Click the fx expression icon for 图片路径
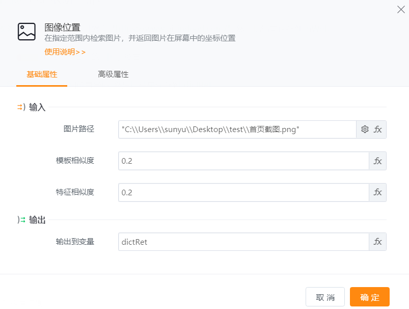The image size is (409, 309). pos(378,130)
